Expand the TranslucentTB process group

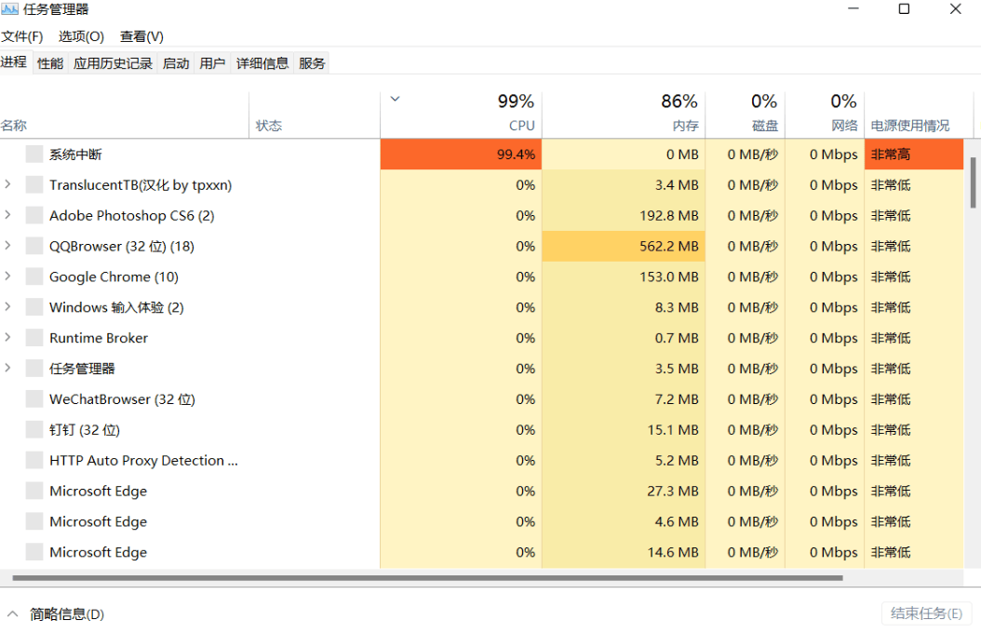pos(7,184)
